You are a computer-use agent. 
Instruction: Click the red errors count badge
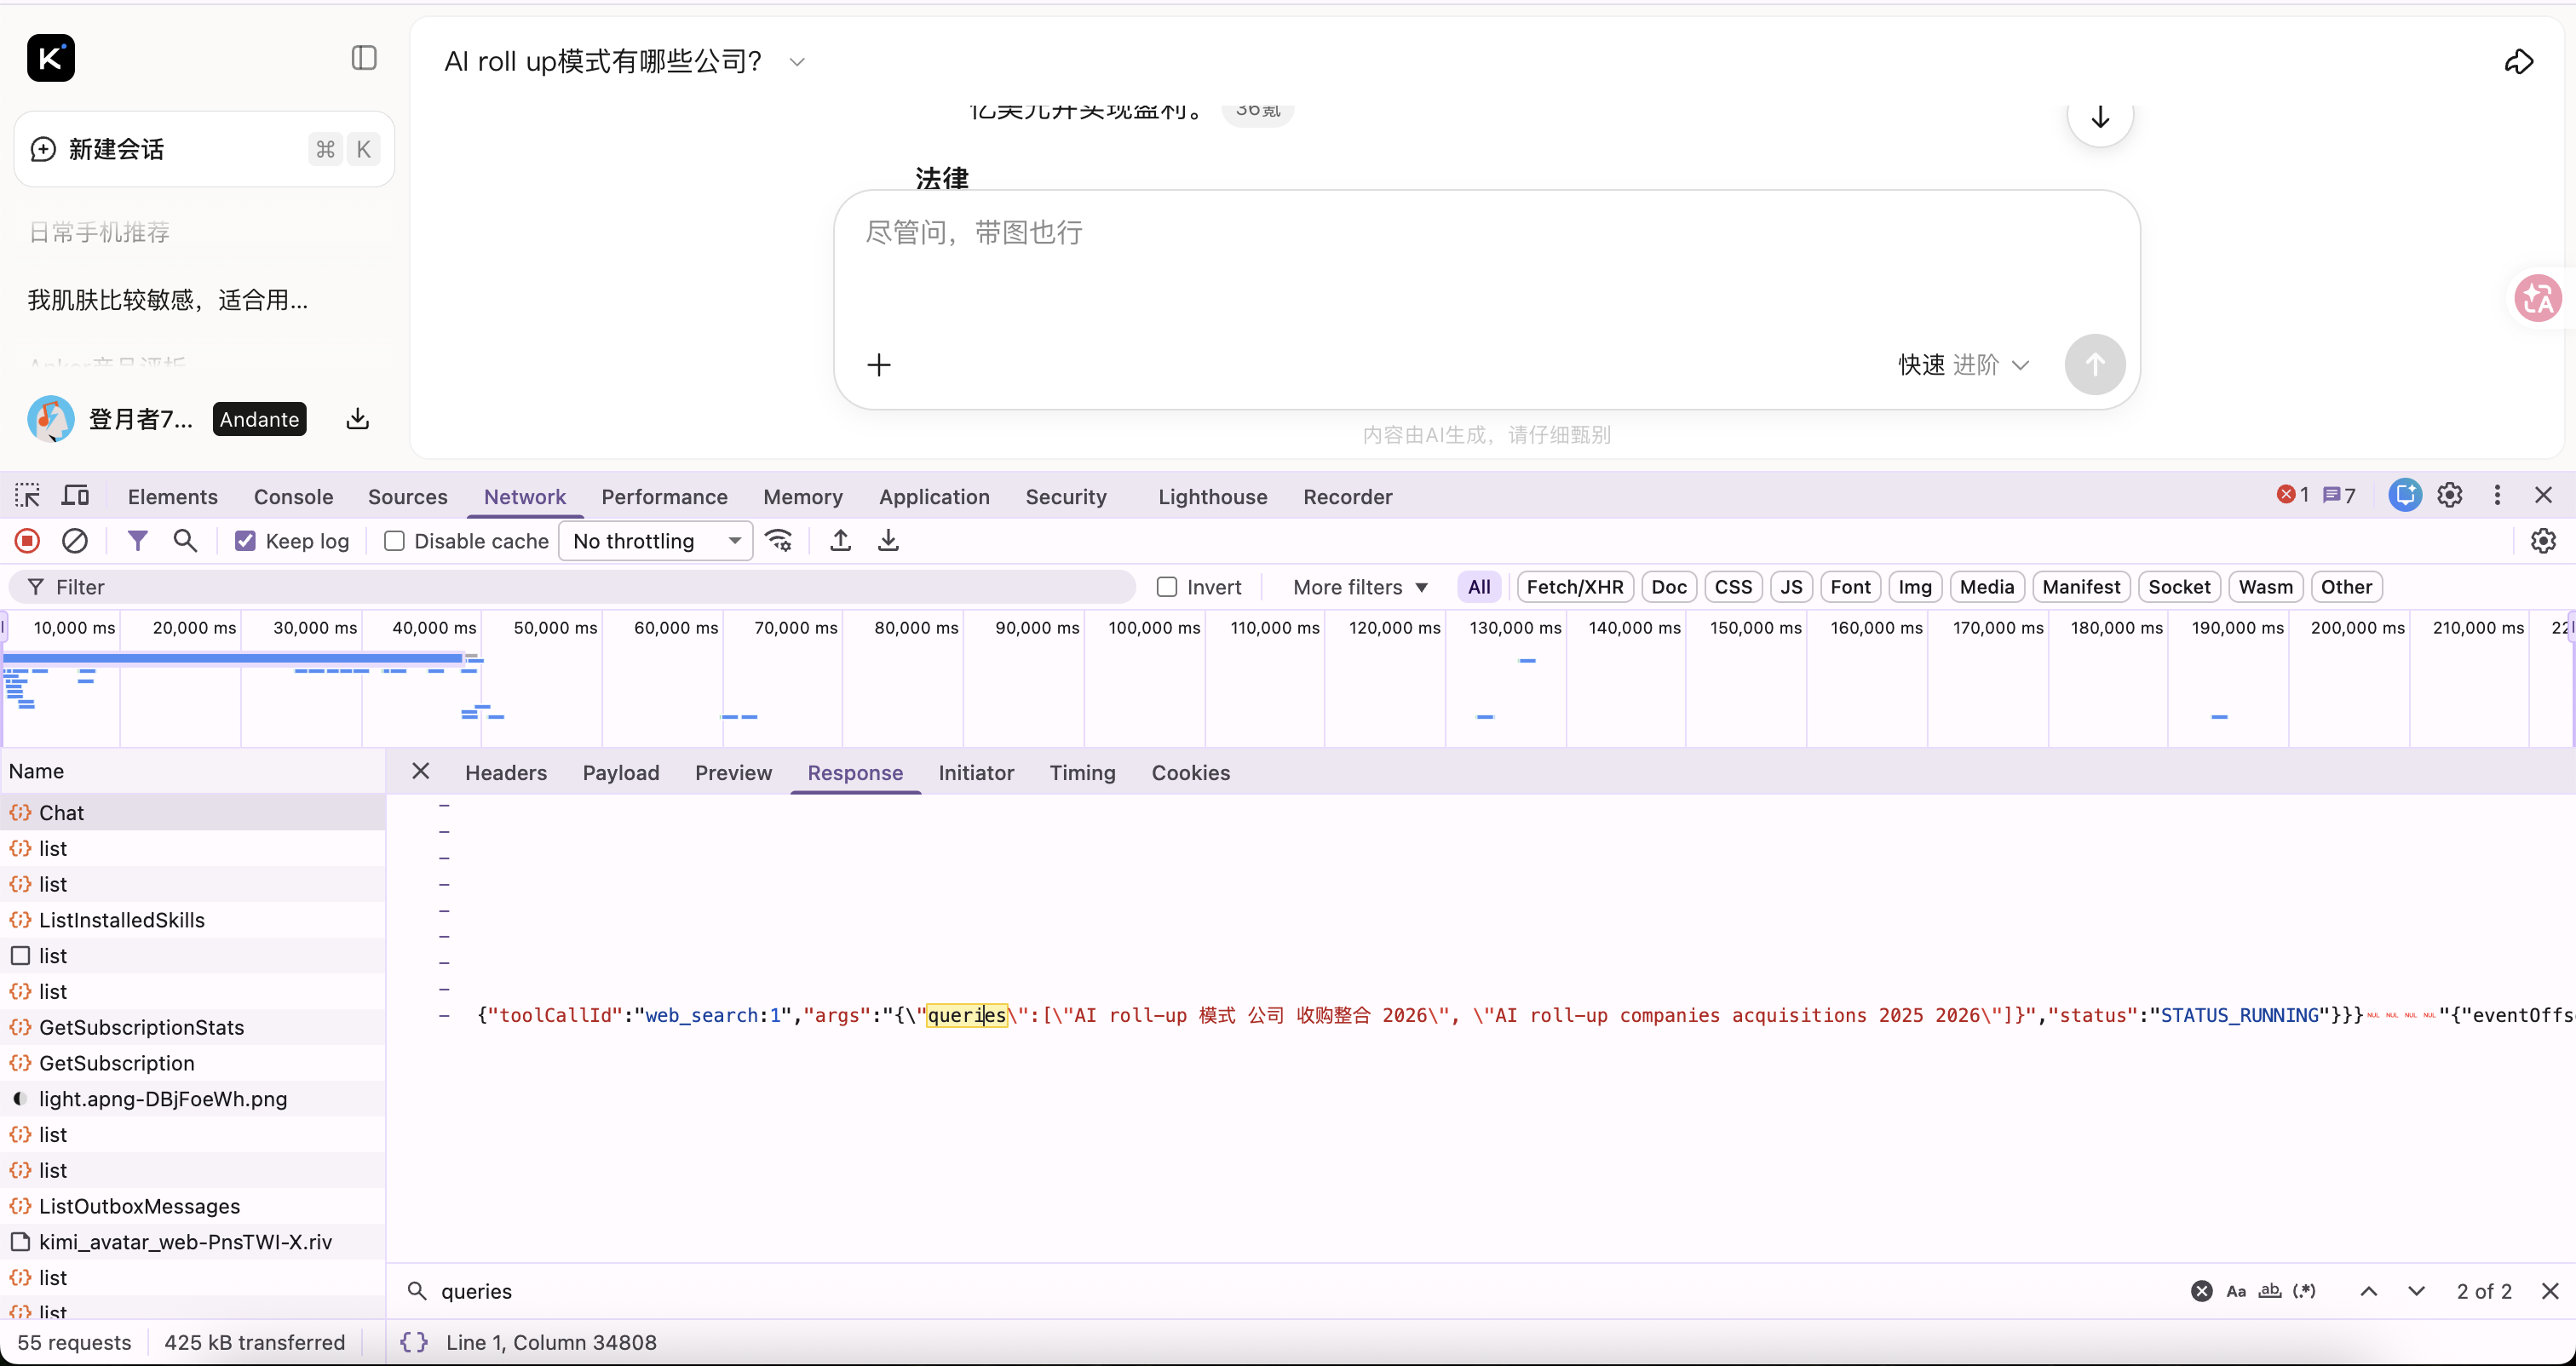tap(2292, 495)
